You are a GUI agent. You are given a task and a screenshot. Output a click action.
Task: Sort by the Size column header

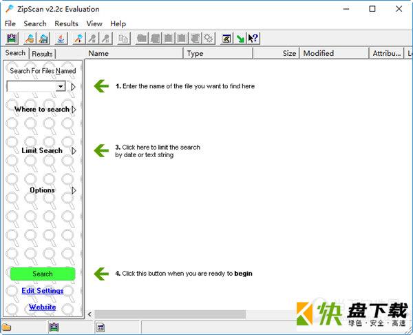pyautogui.click(x=276, y=53)
